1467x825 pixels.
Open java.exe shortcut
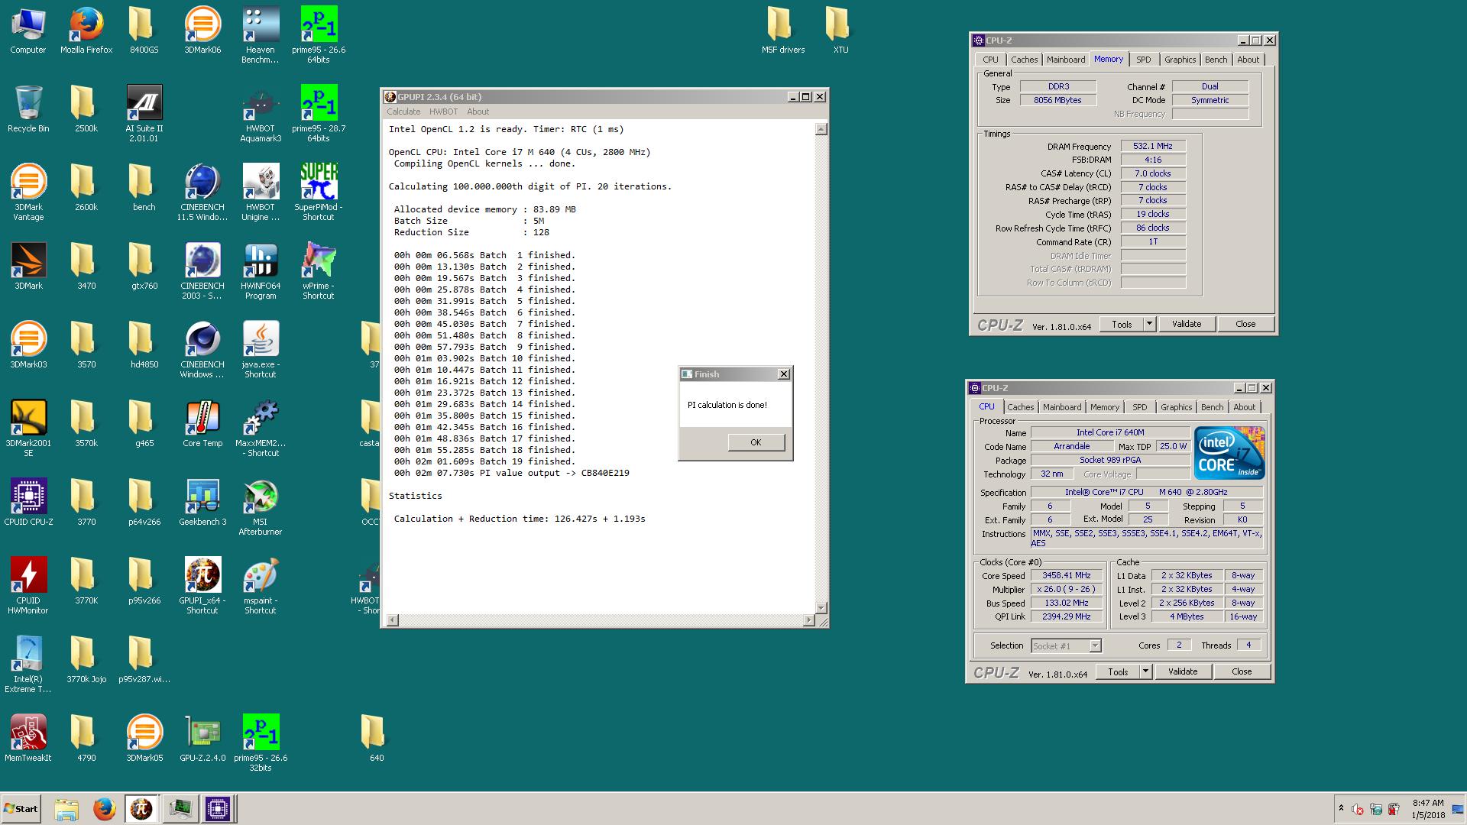(261, 350)
